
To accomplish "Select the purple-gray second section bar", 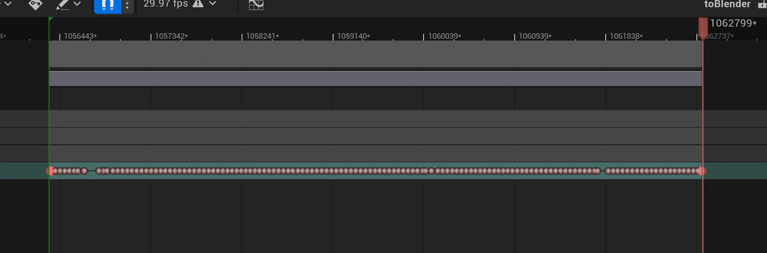I will pyautogui.click(x=376, y=78).
